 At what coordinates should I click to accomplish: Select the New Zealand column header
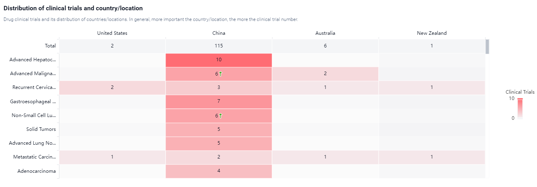click(x=432, y=33)
